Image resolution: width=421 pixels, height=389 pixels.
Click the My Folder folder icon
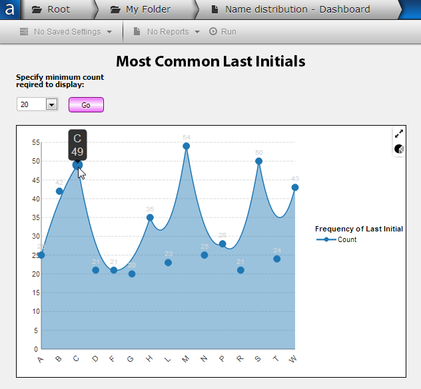click(115, 10)
